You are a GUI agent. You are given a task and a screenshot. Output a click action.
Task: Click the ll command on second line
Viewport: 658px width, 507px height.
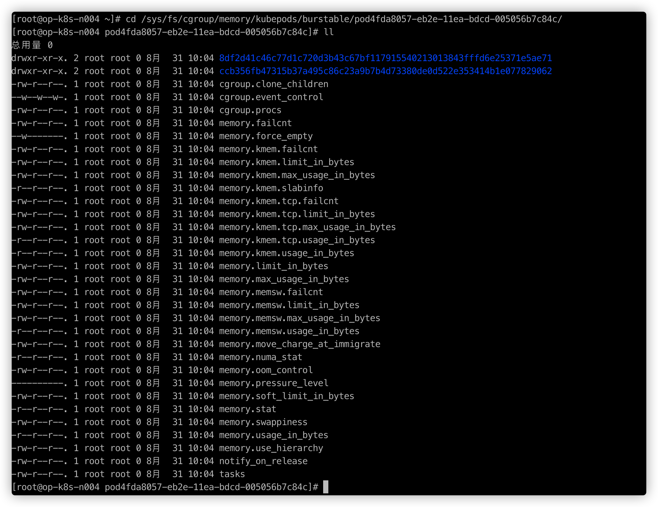coord(328,32)
